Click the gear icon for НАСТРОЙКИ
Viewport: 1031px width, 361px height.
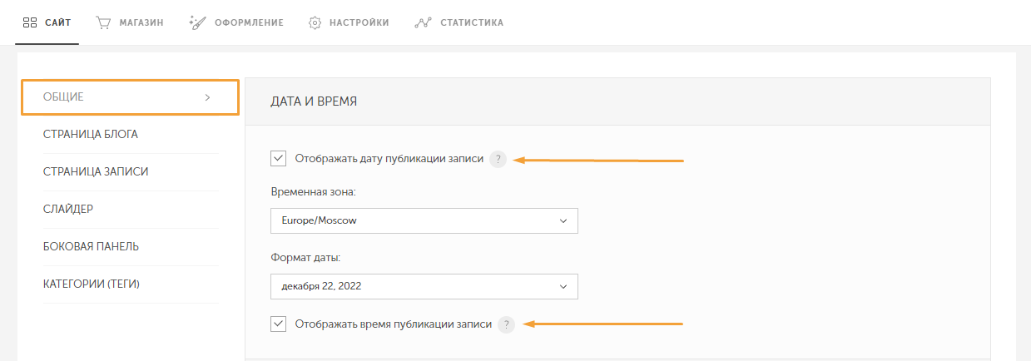pos(315,22)
